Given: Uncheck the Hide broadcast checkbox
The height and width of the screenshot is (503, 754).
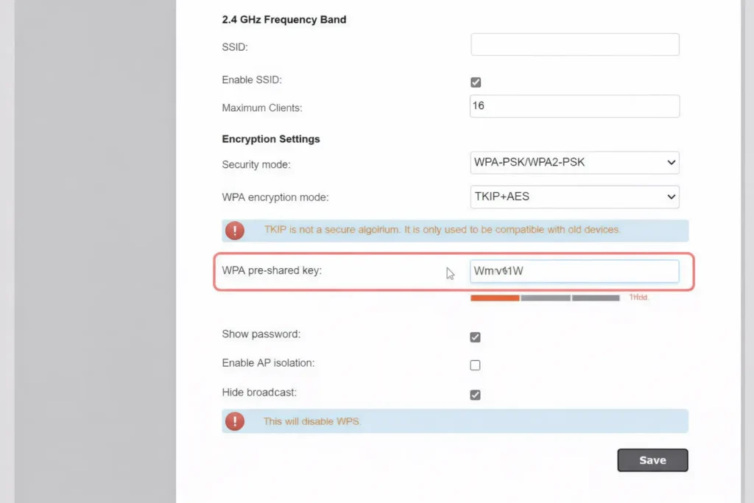Looking at the screenshot, I should click(x=475, y=395).
